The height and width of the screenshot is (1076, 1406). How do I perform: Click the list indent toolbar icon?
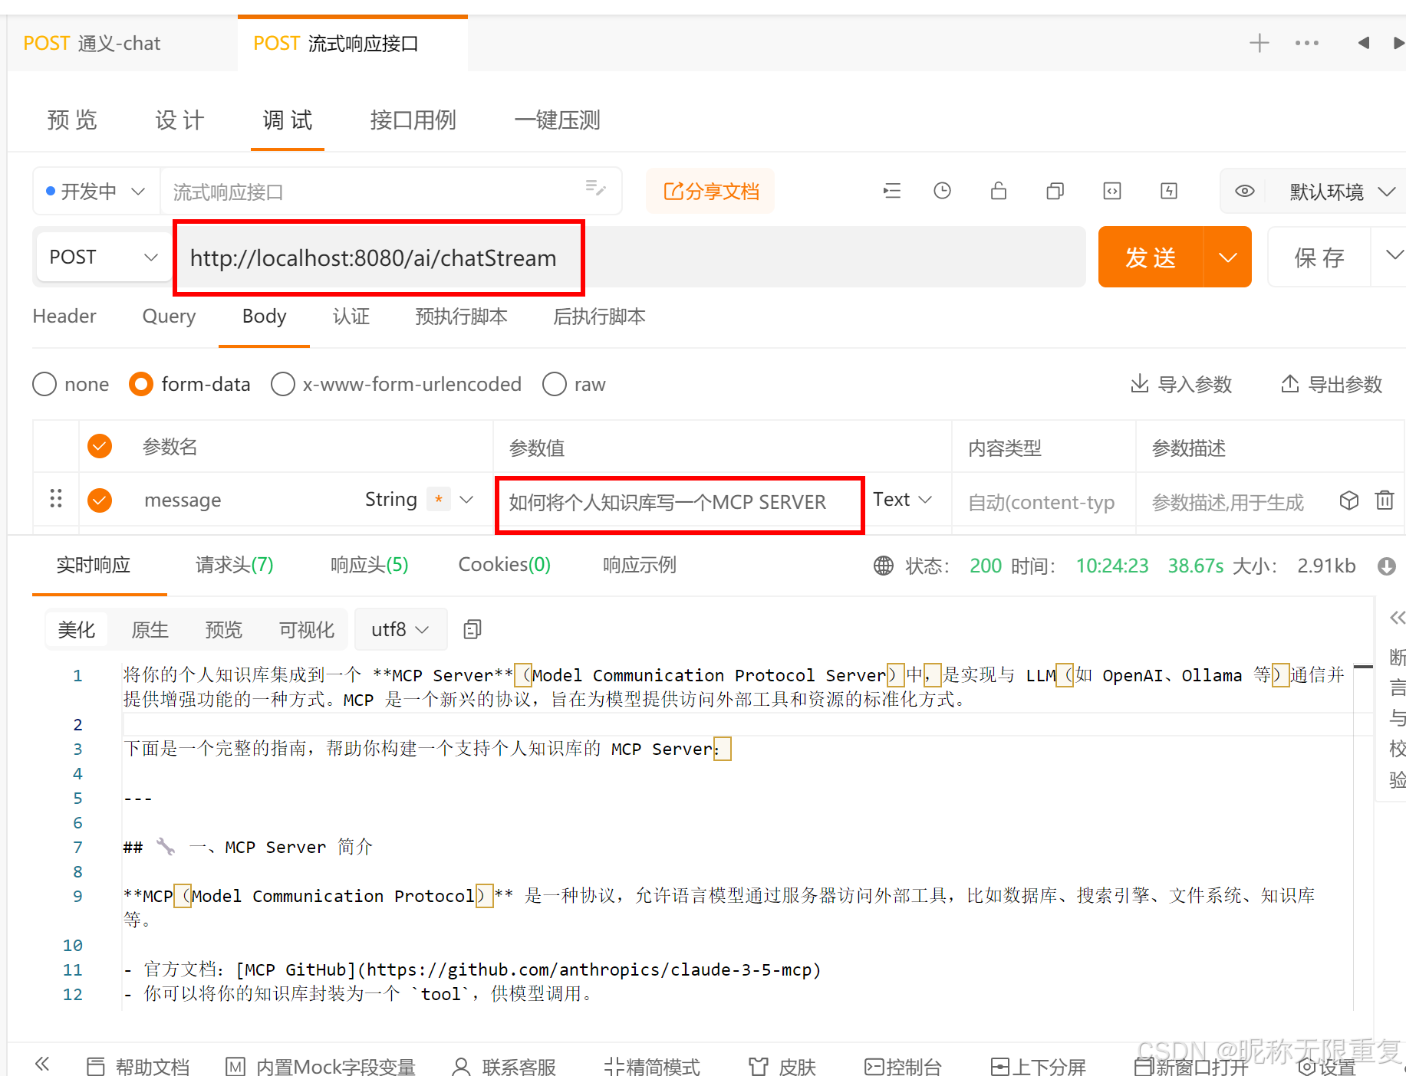tap(891, 191)
